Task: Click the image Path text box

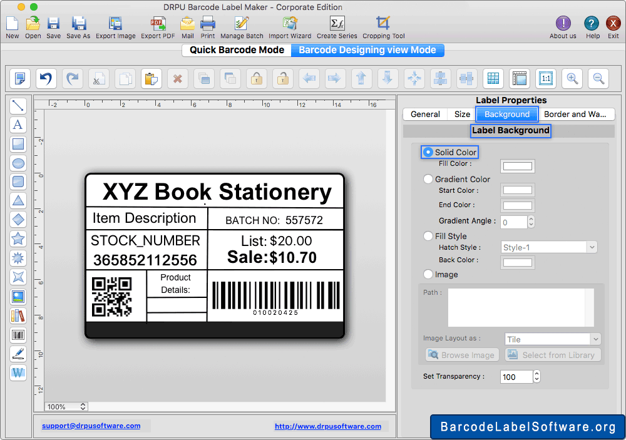Action: click(521, 307)
